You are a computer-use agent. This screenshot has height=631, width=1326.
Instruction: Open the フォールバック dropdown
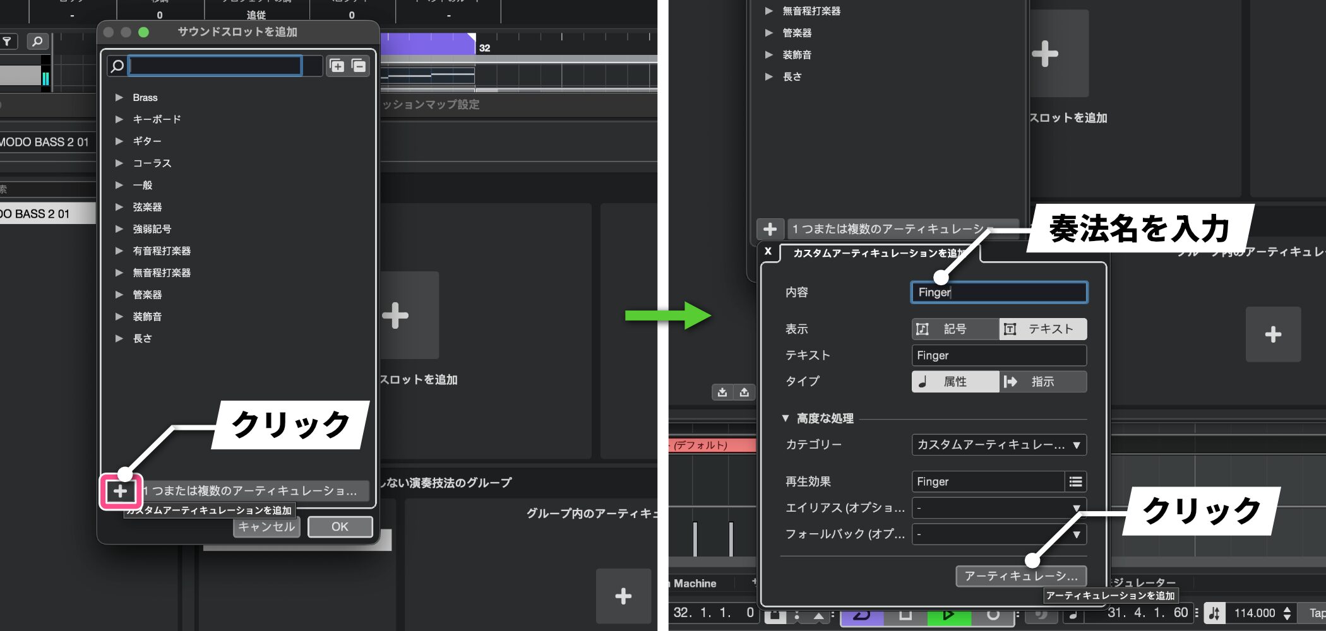click(998, 534)
